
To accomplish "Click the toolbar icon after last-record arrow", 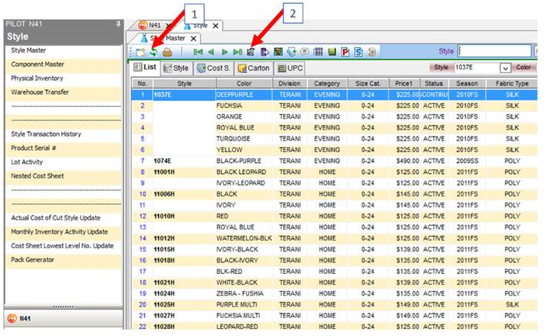I will pos(251,52).
